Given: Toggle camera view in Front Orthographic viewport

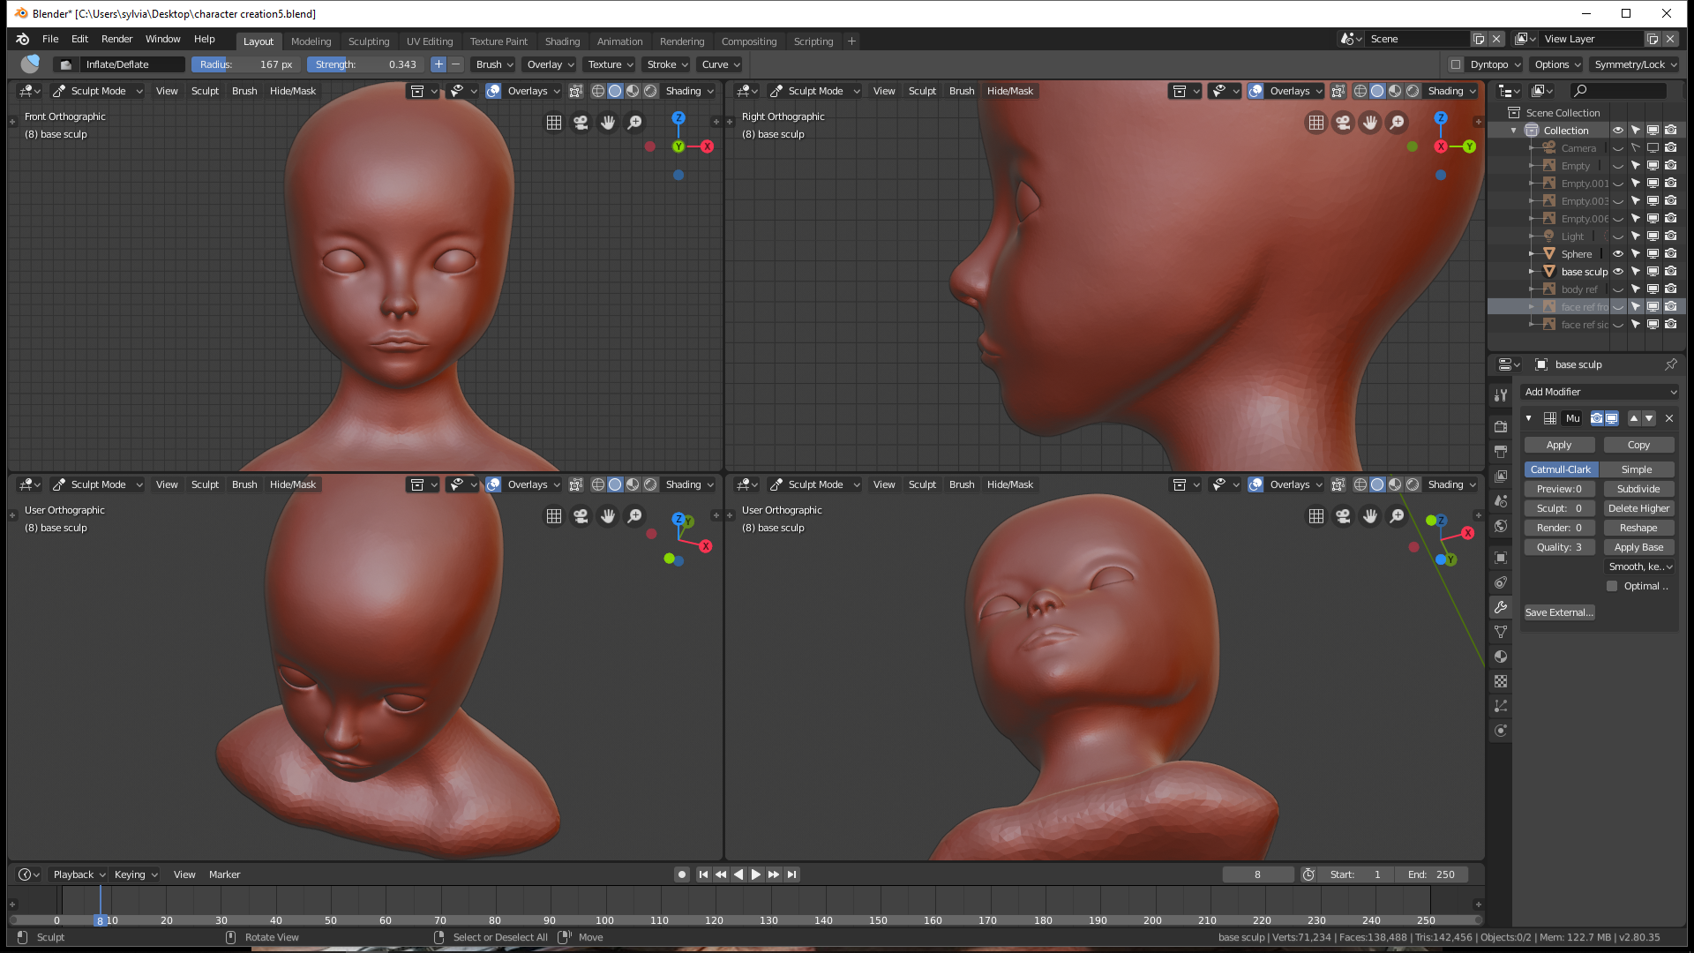Looking at the screenshot, I should pos(581,123).
